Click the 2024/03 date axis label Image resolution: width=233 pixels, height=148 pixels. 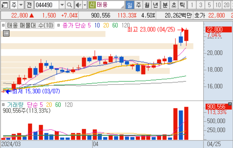(x=11, y=144)
